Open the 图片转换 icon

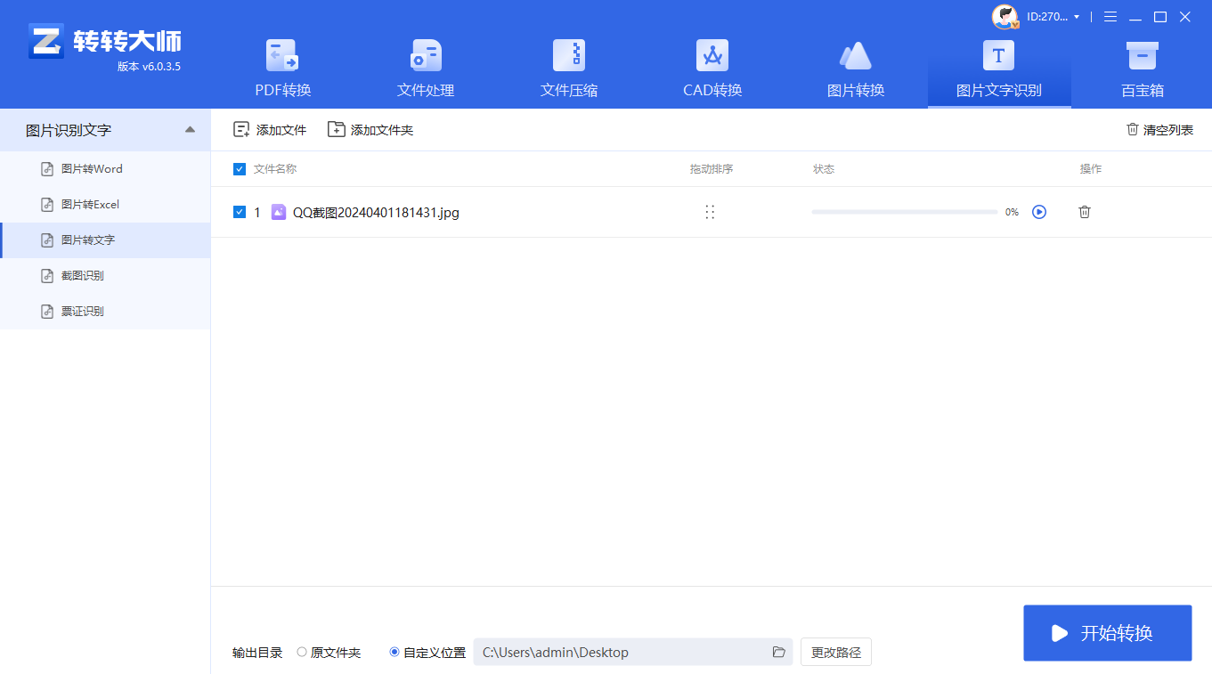[856, 55]
